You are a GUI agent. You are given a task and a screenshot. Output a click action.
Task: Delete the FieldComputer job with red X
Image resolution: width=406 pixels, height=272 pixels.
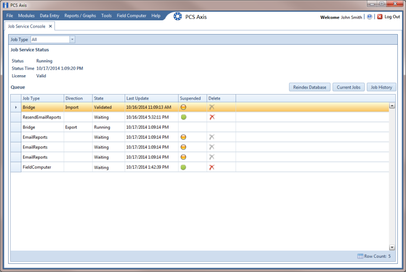click(x=212, y=167)
